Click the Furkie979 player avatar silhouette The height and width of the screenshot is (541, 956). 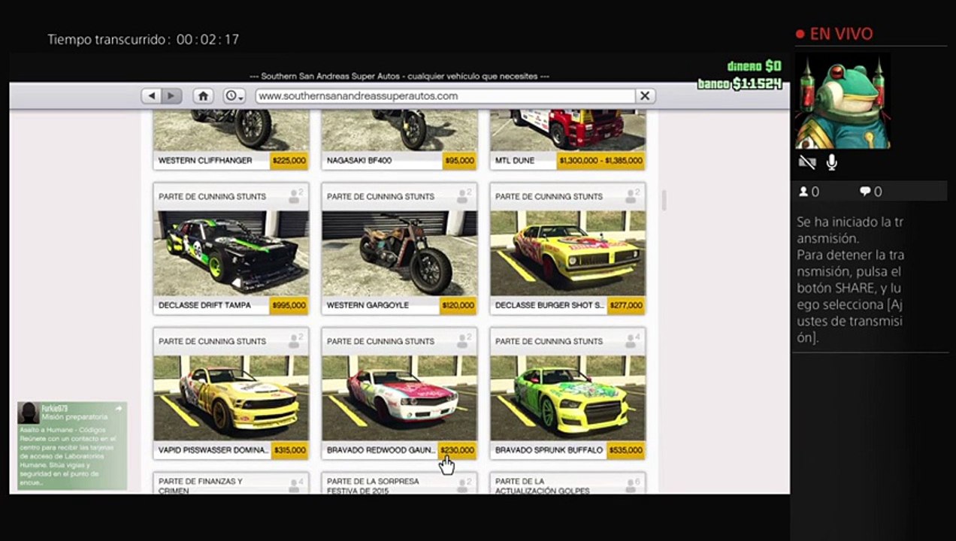[x=29, y=413]
